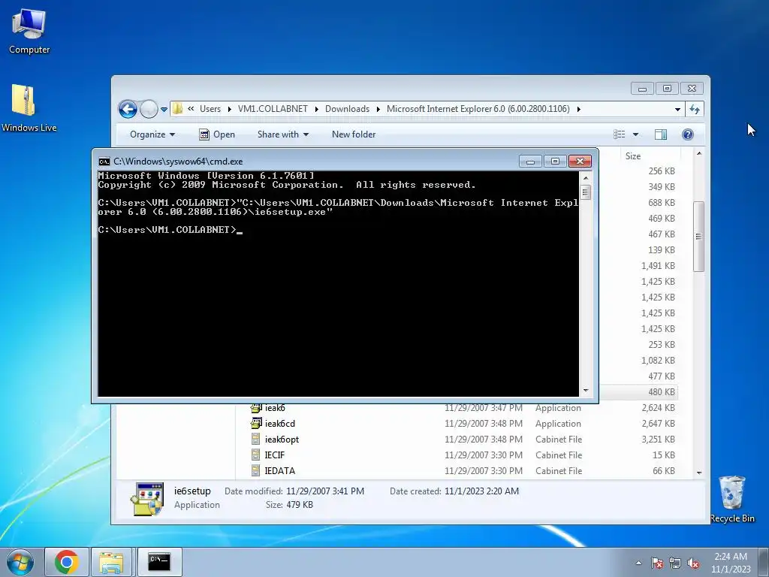The width and height of the screenshot is (769, 577).
Task: Expand arrow after Downloads breadcrumb
Action: [378, 109]
